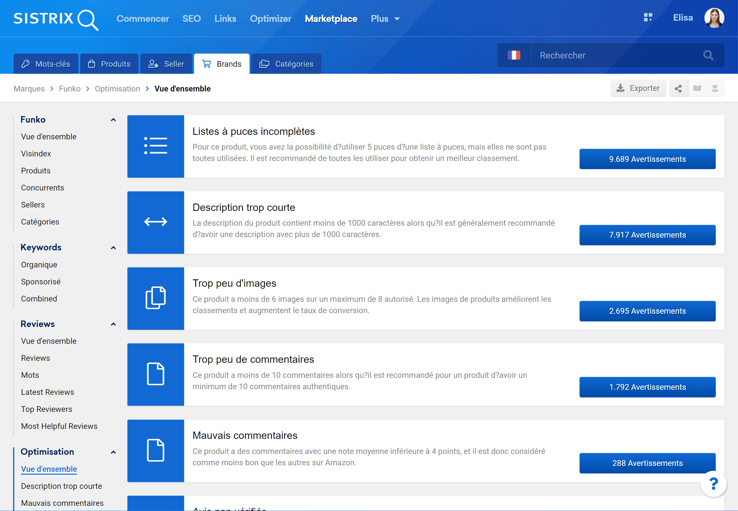This screenshot has height=511, width=738.
Task: Click Listes à puces incomplètes heading
Action: pos(254,132)
